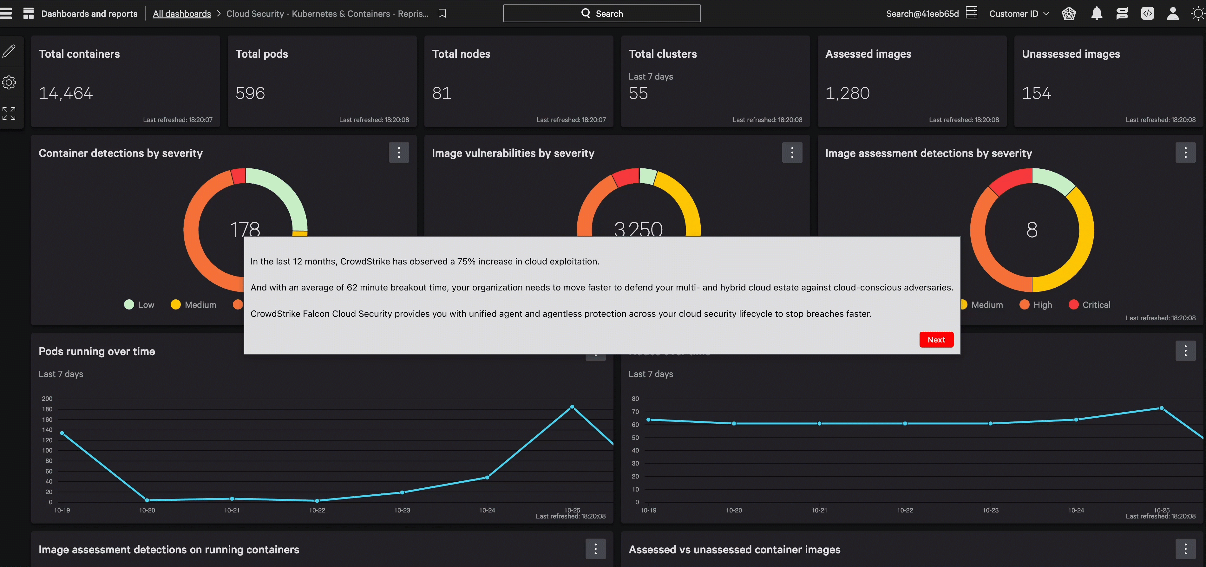Toggle light theme with the sun icon
This screenshot has width=1206, height=567.
[x=1197, y=14]
